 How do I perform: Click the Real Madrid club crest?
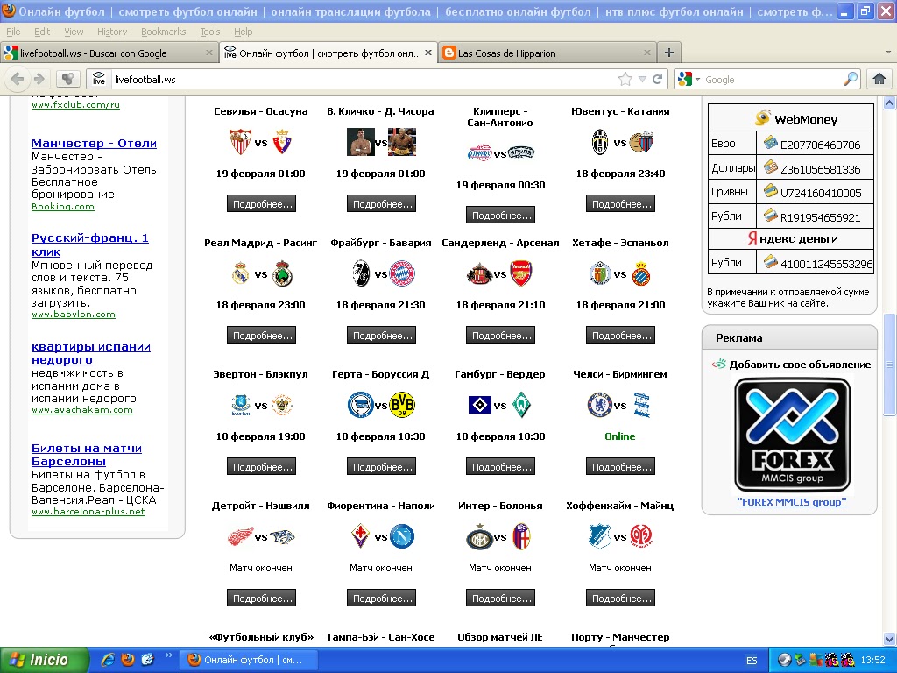click(240, 273)
